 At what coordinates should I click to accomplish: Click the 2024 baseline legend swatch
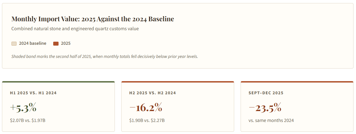tap(14, 43)
